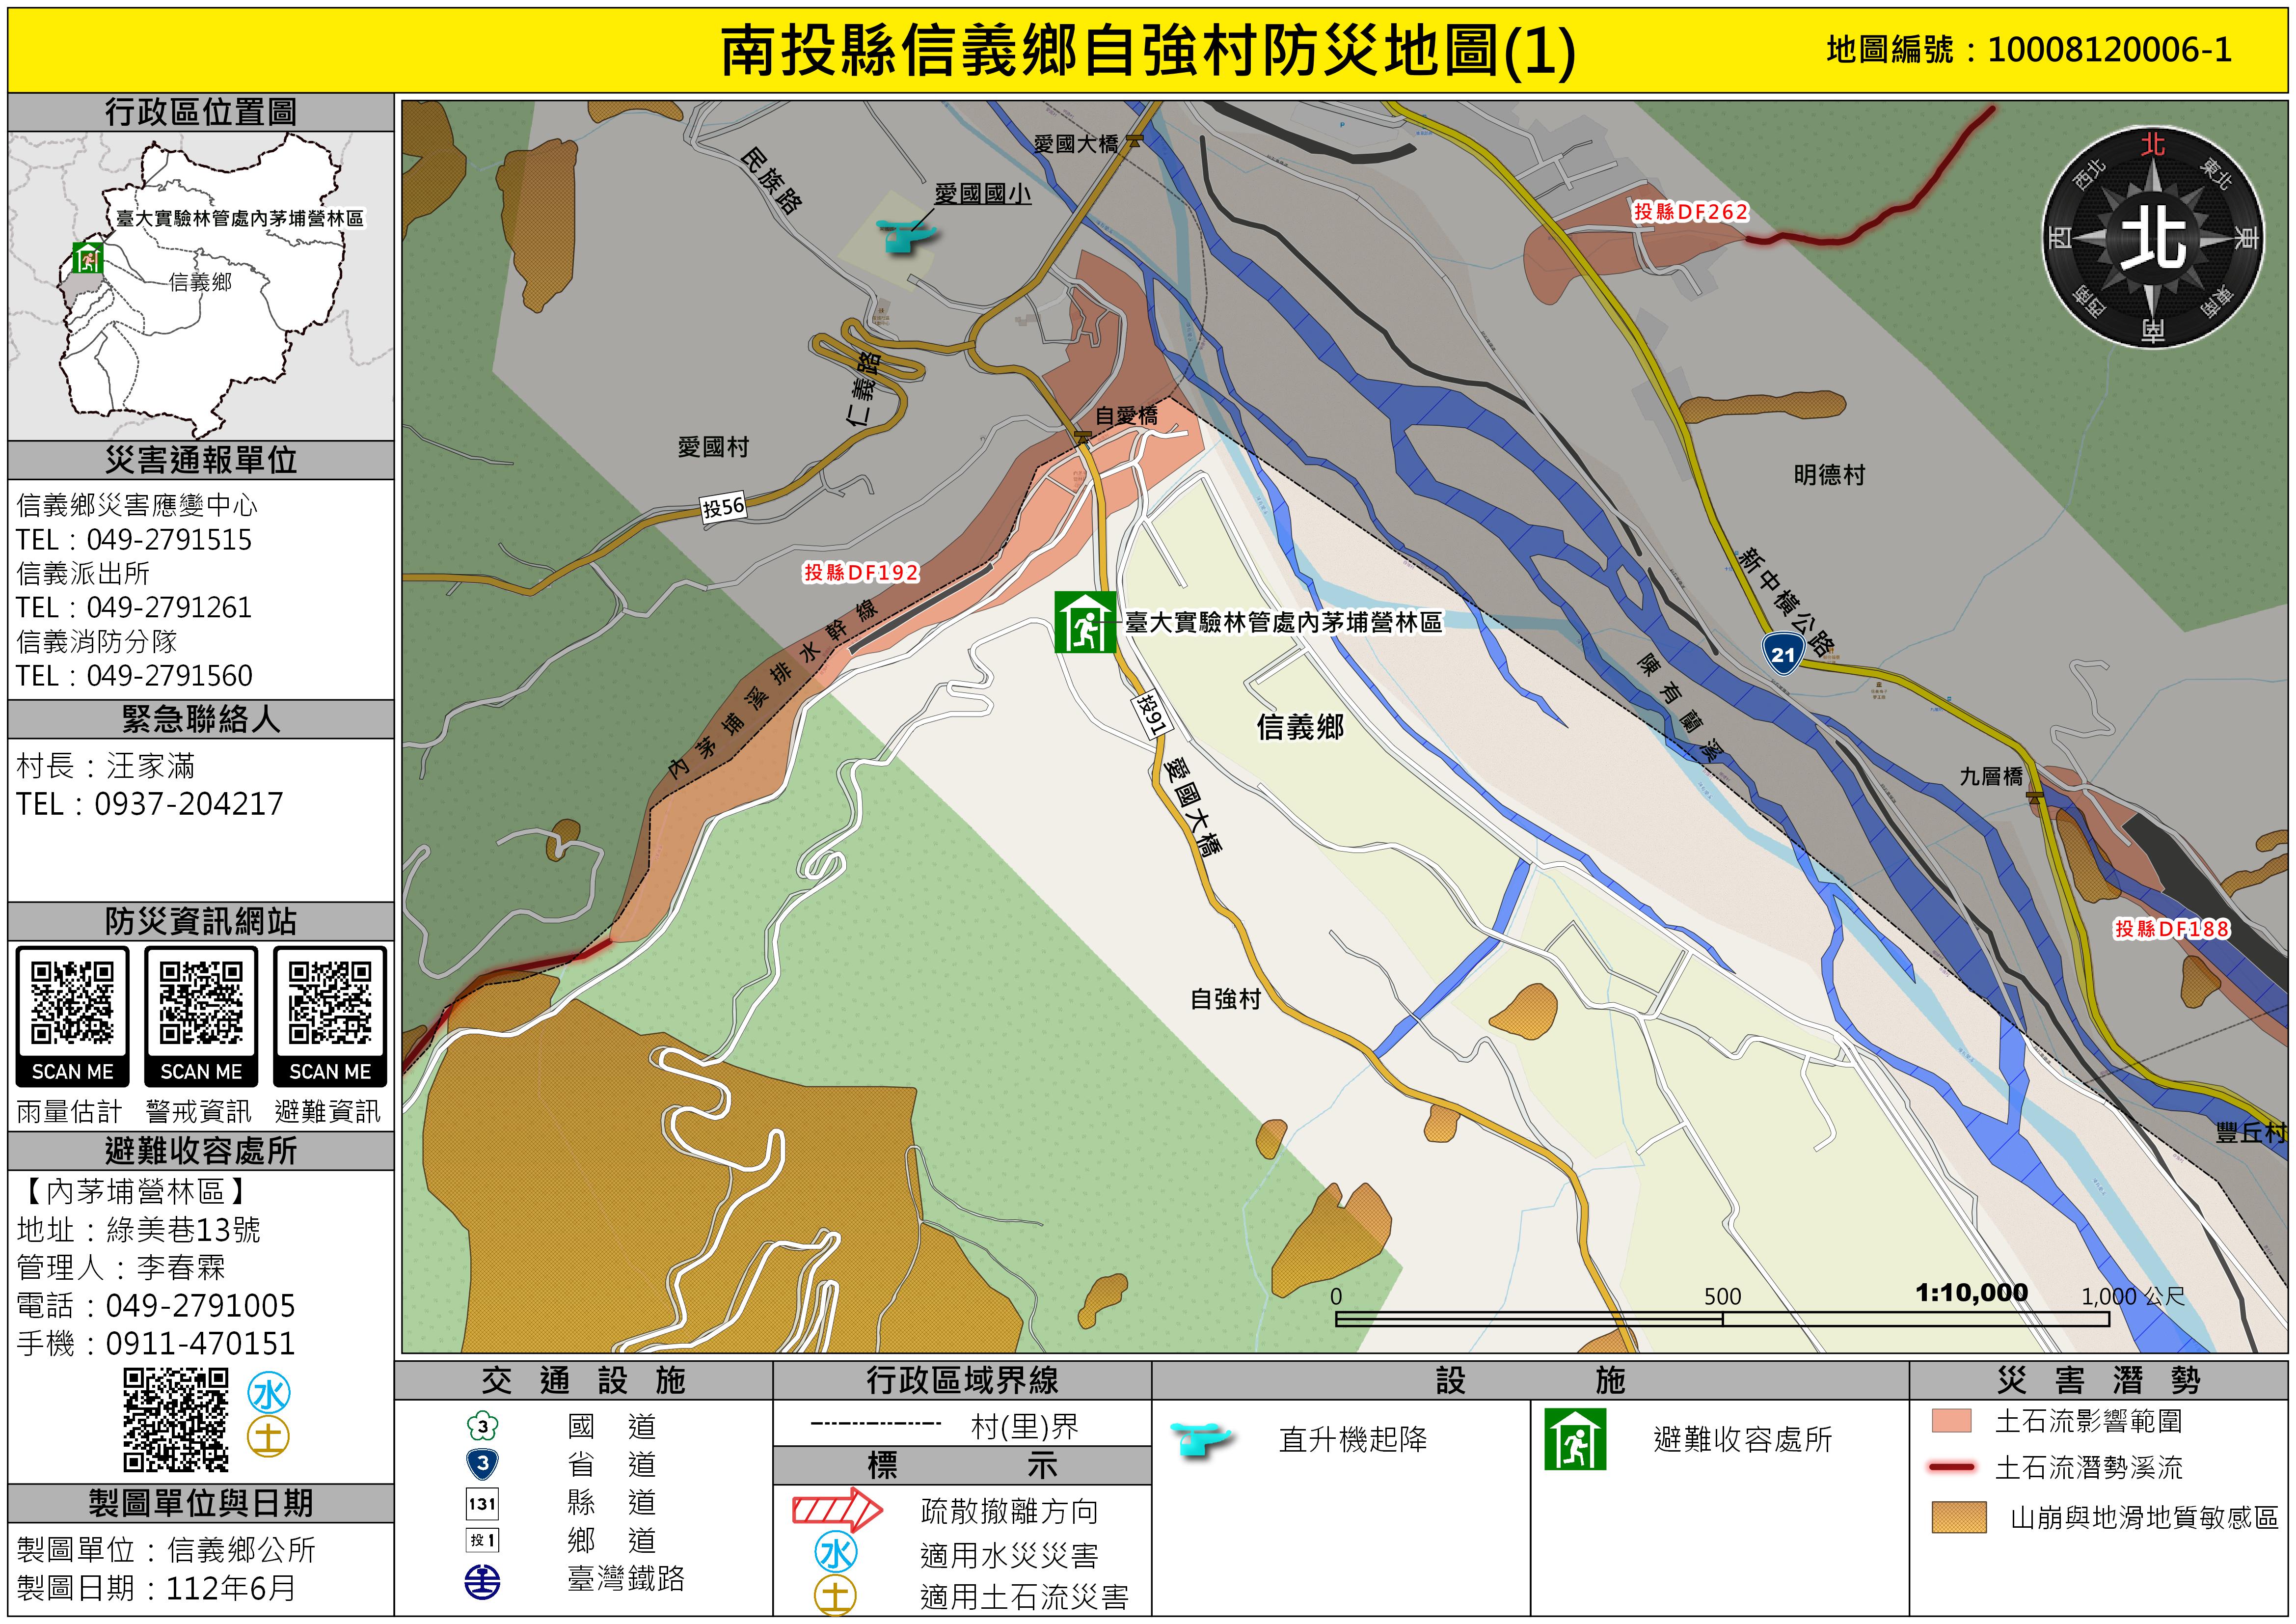Click the 投91 road marker
Viewport: 2296px width, 1624px height.
click(x=1152, y=715)
